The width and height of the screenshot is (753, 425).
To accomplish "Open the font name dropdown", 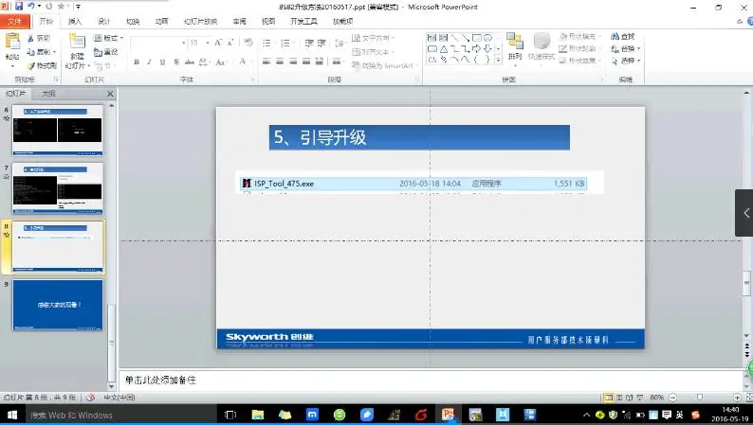I will (x=183, y=43).
